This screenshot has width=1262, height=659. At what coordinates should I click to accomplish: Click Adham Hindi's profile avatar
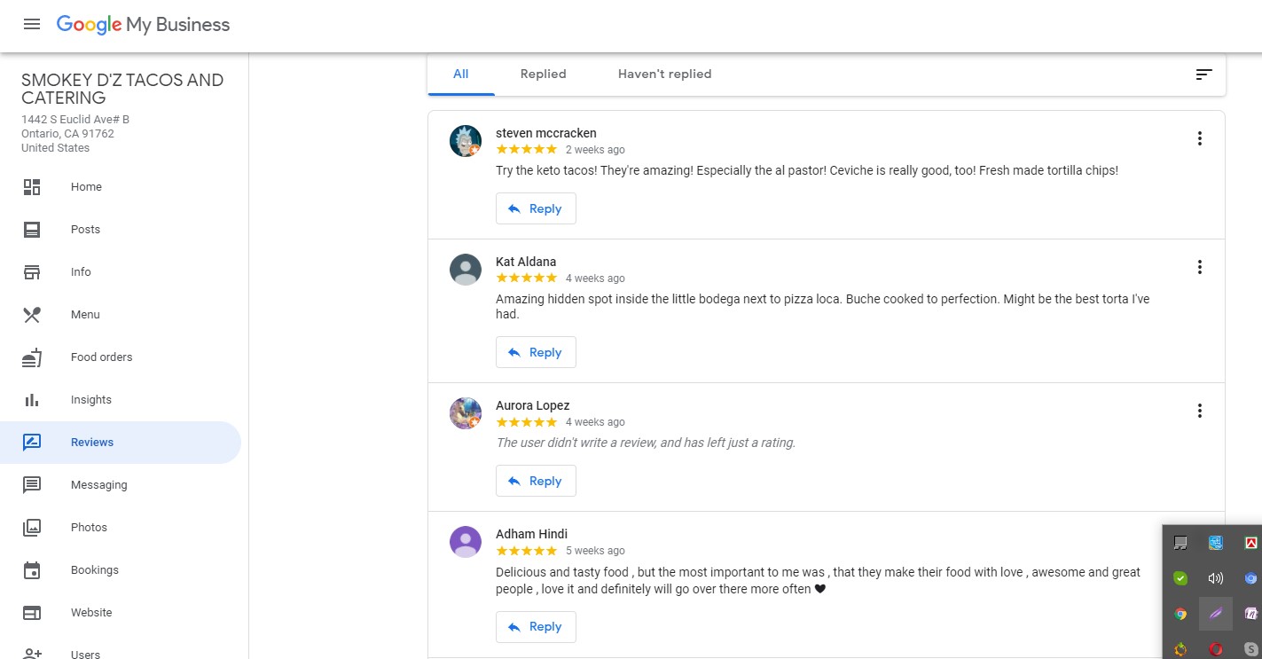coord(466,542)
